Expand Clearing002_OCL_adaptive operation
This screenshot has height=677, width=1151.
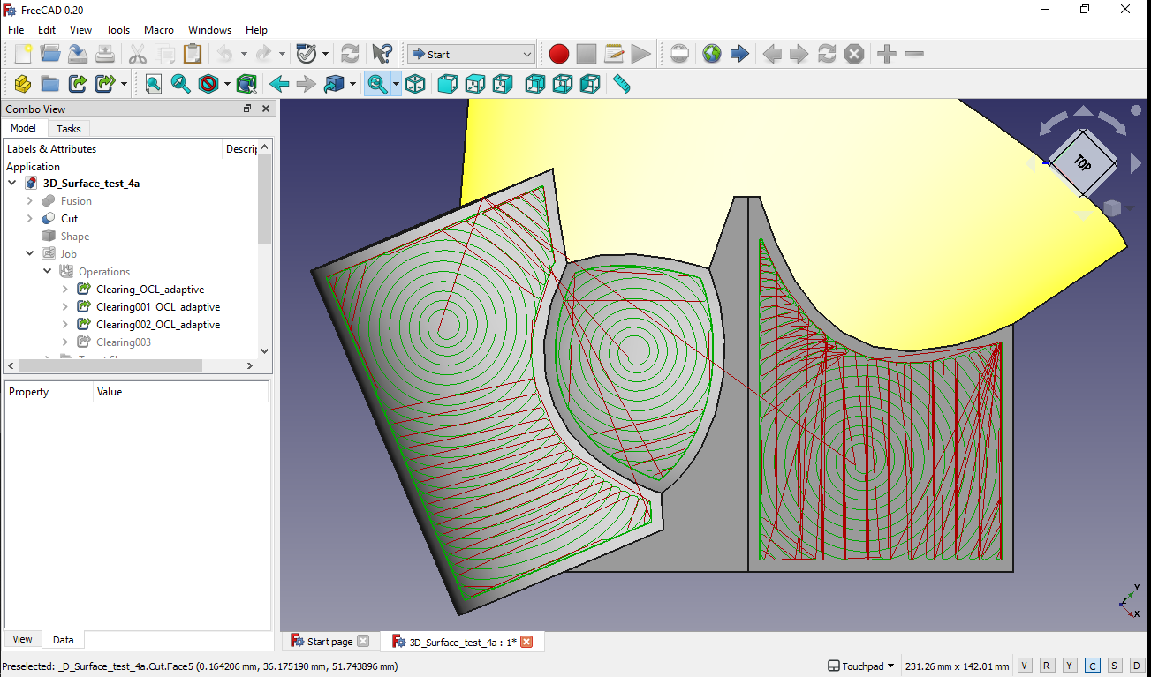[65, 325]
